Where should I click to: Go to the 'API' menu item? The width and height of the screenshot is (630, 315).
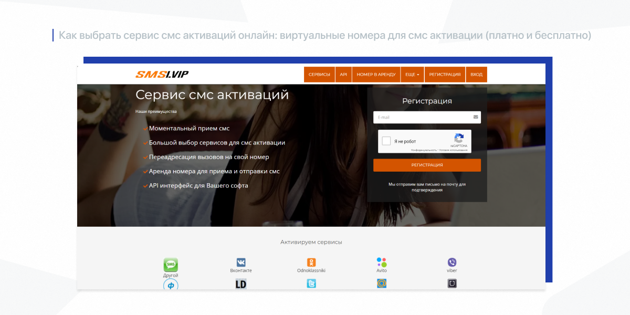point(343,75)
